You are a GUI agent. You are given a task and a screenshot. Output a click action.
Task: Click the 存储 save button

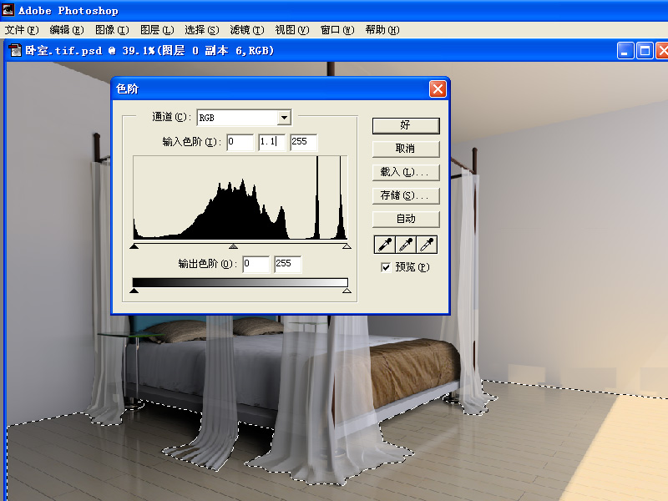coord(406,195)
